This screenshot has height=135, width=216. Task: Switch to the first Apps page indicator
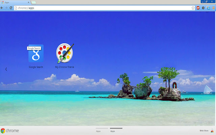[x=102, y=130]
